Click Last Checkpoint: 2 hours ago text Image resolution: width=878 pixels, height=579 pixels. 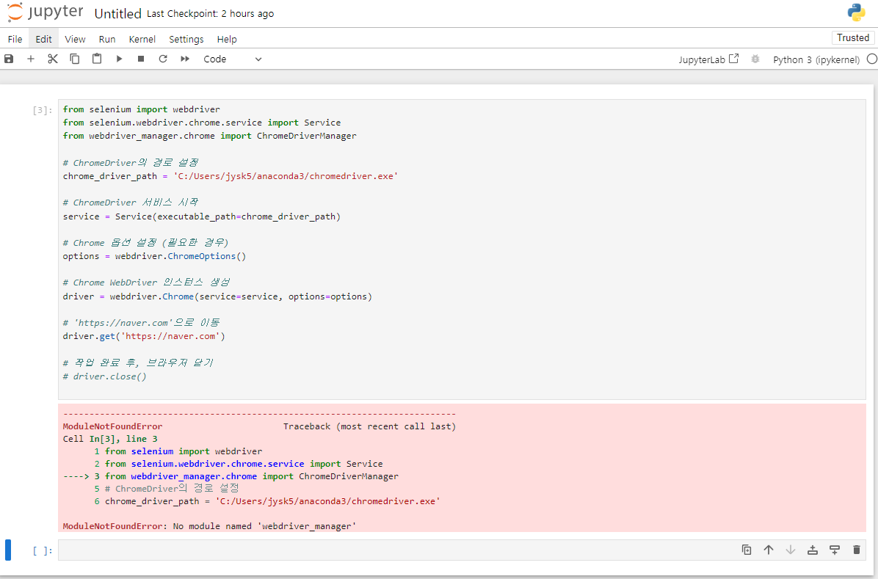(210, 13)
